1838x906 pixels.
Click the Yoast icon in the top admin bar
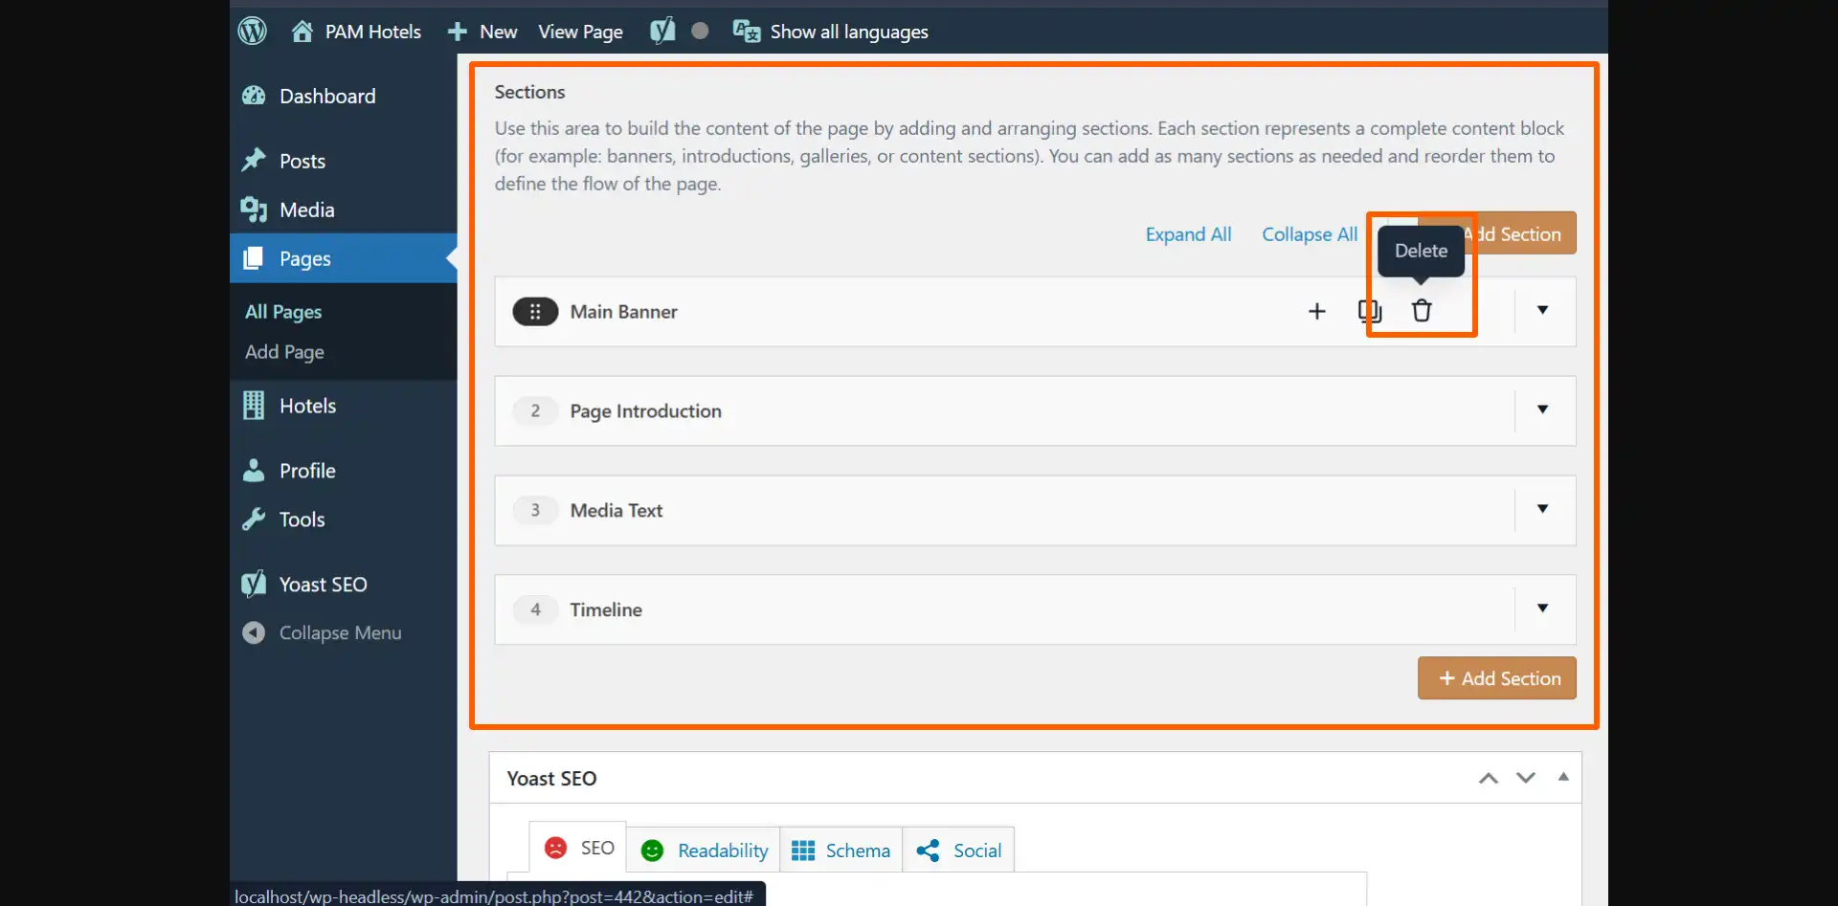662,32
